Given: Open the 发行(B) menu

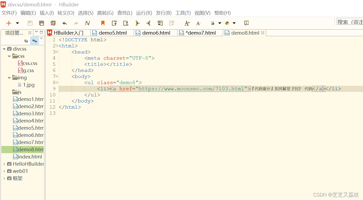Looking at the screenshot, I should pos(164,13).
